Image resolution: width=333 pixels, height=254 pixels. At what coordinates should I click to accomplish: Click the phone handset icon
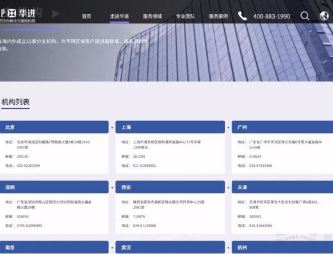[x=243, y=16]
